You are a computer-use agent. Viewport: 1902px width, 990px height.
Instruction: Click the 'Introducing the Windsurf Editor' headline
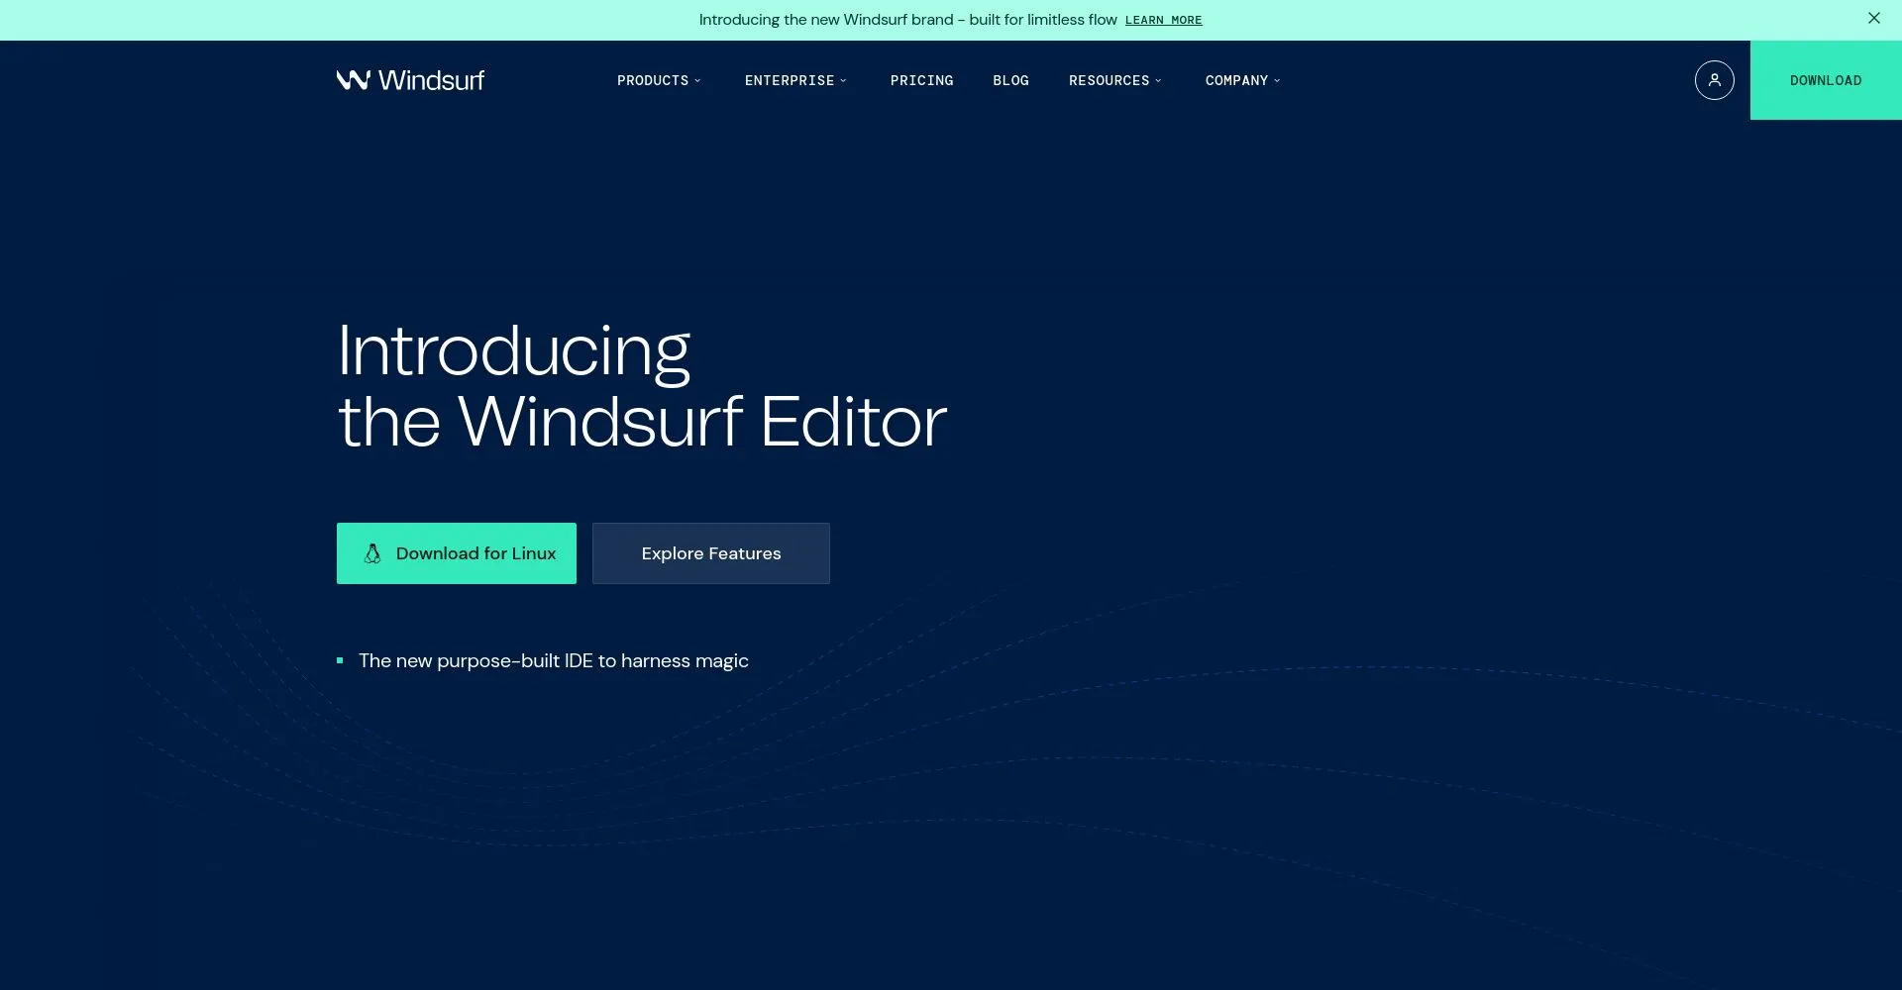(642, 386)
